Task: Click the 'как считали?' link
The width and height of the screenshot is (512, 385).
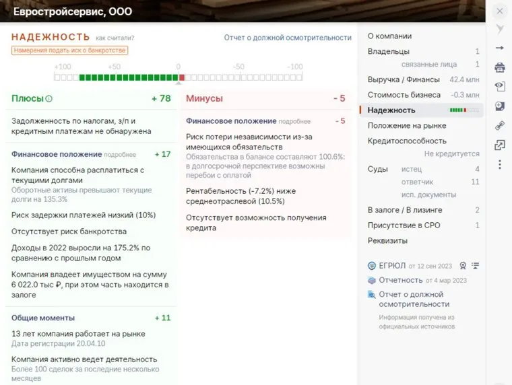Action: point(115,38)
